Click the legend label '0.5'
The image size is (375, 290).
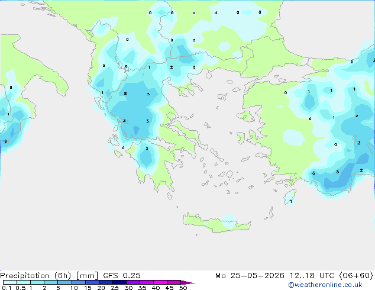point(20,288)
